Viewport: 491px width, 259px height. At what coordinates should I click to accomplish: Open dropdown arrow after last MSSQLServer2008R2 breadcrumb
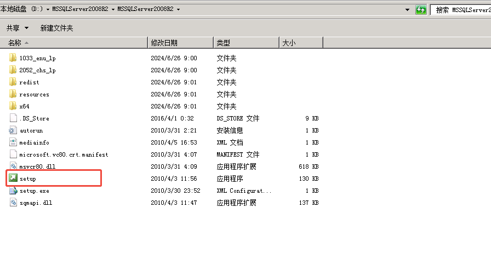(x=178, y=9)
